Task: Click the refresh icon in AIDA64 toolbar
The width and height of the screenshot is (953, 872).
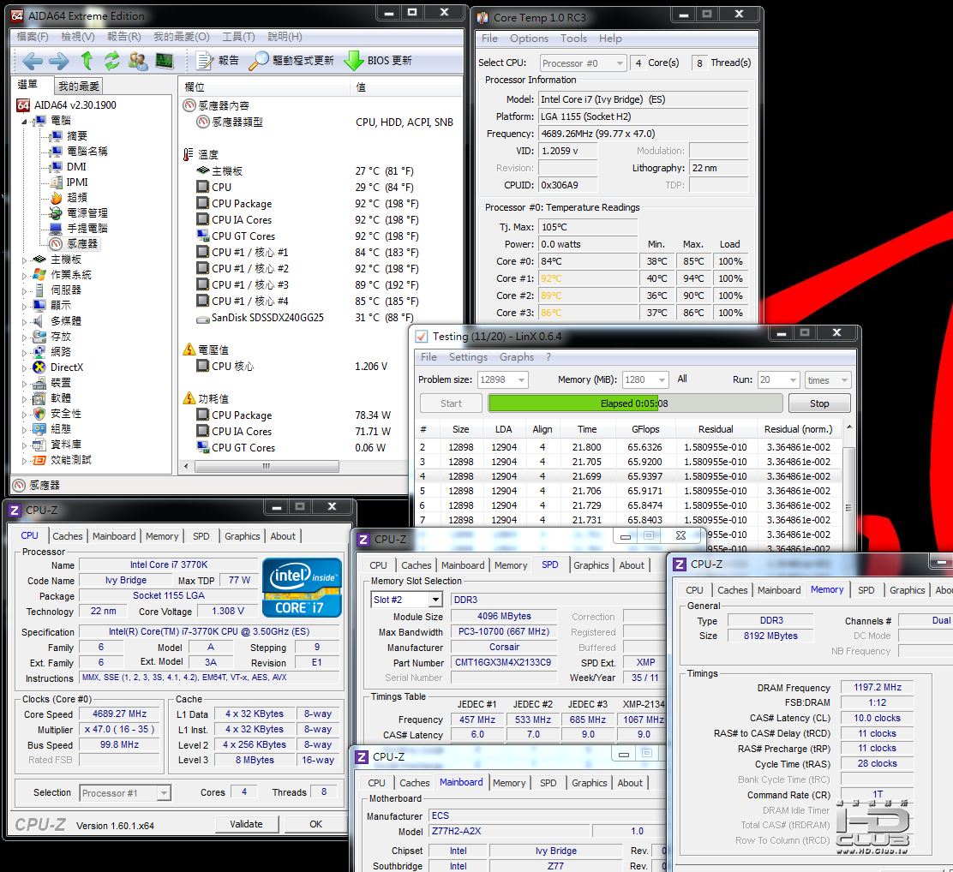Action: point(111,61)
